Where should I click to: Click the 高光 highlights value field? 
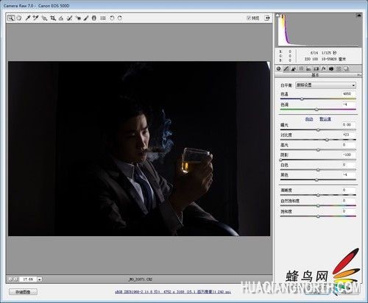pos(349,145)
